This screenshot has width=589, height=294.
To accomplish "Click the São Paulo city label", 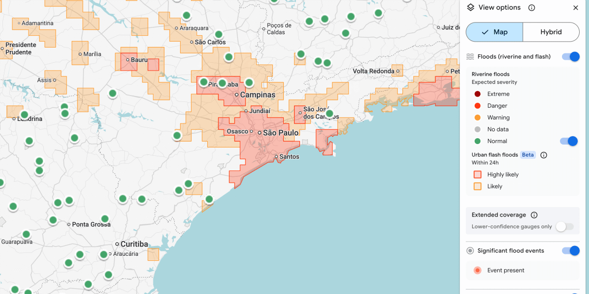I will [281, 133].
